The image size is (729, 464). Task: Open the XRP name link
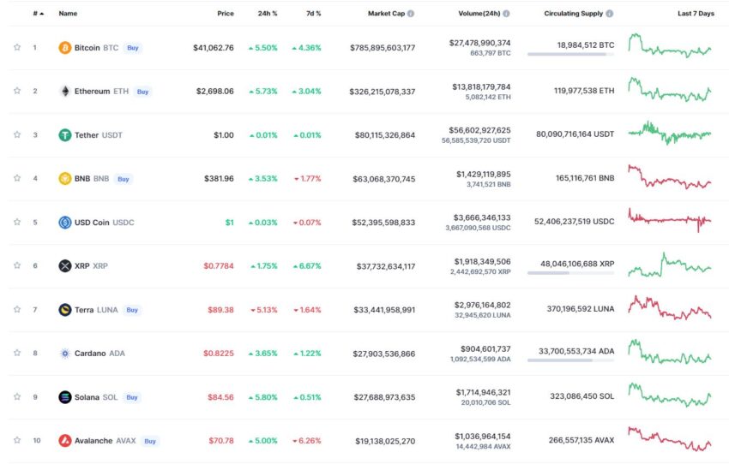point(91,266)
